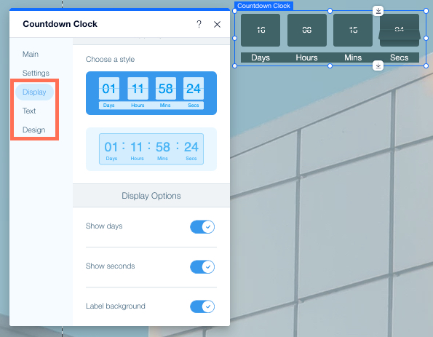Open the Main tab
This screenshot has width=433, height=337.
tap(31, 54)
